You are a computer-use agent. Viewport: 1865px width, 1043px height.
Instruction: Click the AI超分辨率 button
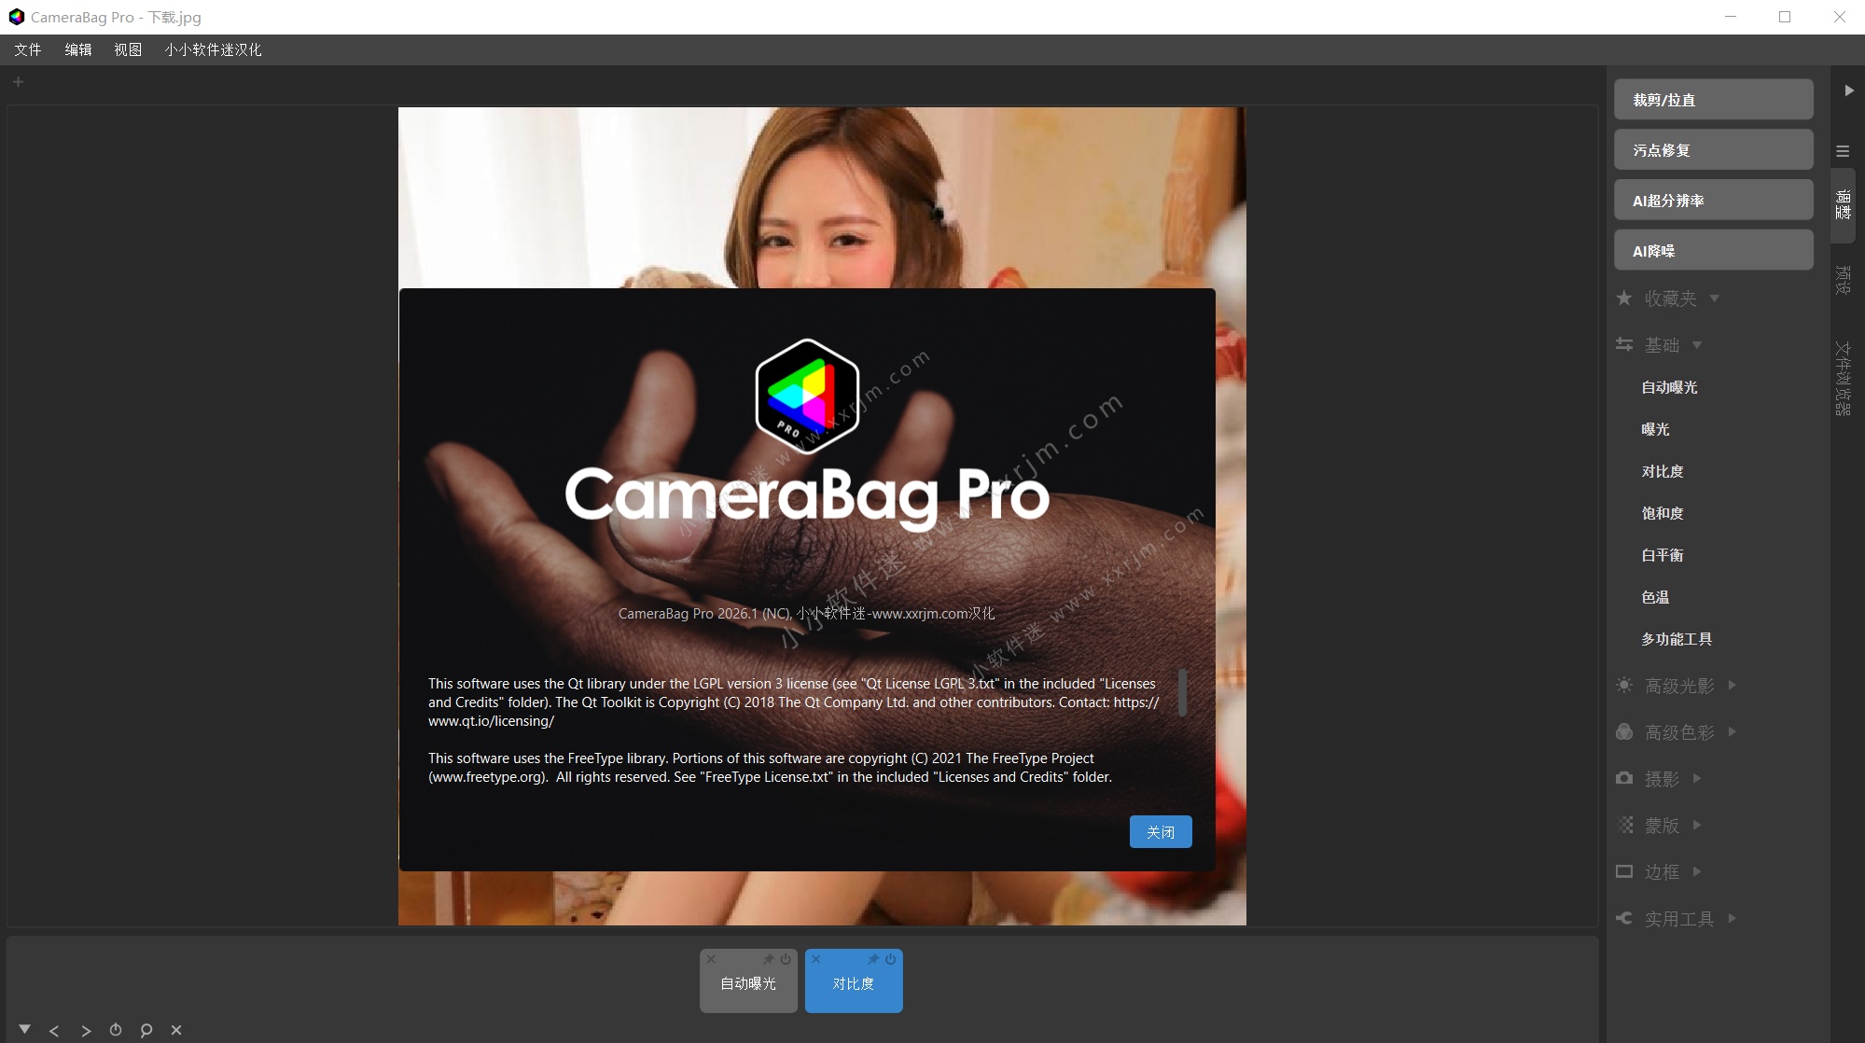click(x=1713, y=199)
